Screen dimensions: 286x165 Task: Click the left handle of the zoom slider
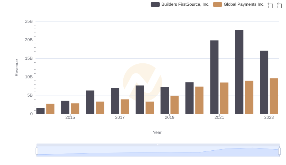click(37, 151)
